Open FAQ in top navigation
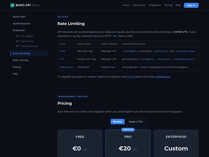Screen dimensions: 209x157 (x=178, y=5)
